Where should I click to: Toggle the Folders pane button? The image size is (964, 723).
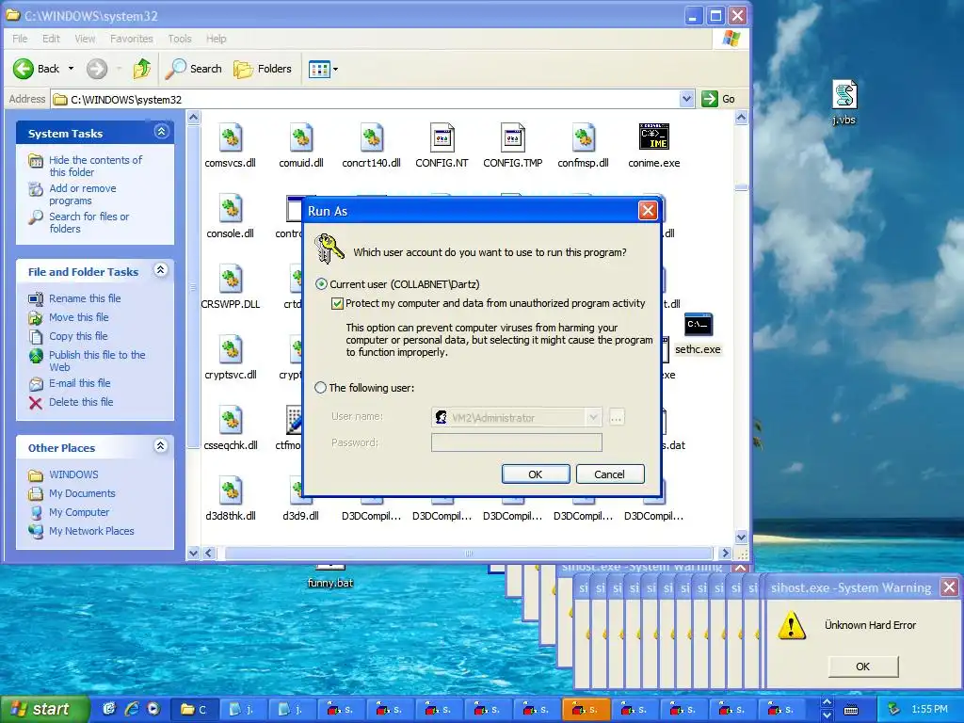(263, 69)
